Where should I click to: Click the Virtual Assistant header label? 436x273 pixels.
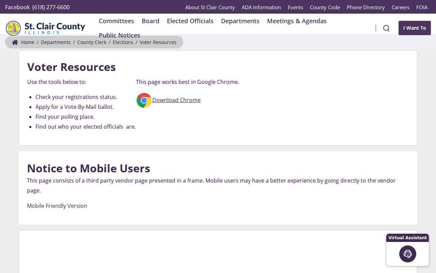pyautogui.click(x=407, y=238)
